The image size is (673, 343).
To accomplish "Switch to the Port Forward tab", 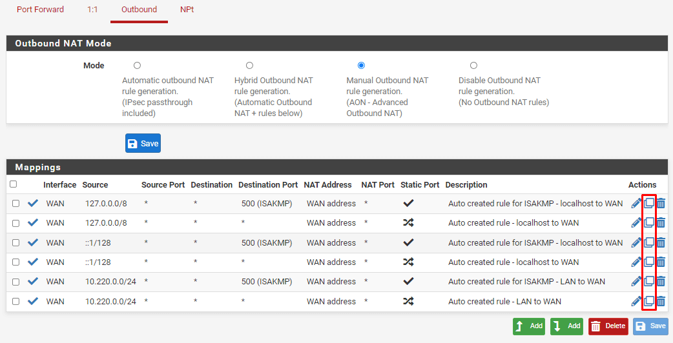I will coord(40,10).
